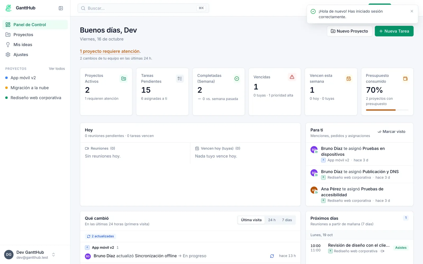Click the 2 actualizadas filter chip
Viewport: 423px width, 264px height.
[x=100, y=236]
